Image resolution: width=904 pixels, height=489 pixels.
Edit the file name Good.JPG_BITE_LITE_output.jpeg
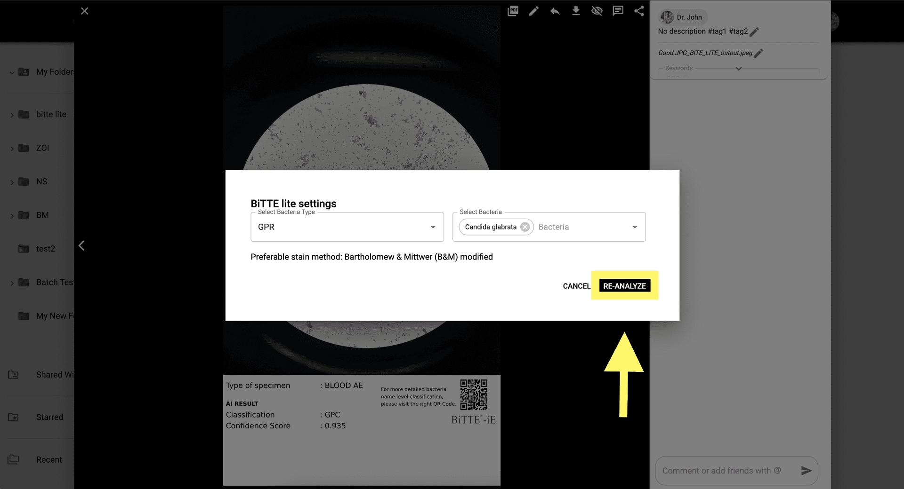click(758, 54)
